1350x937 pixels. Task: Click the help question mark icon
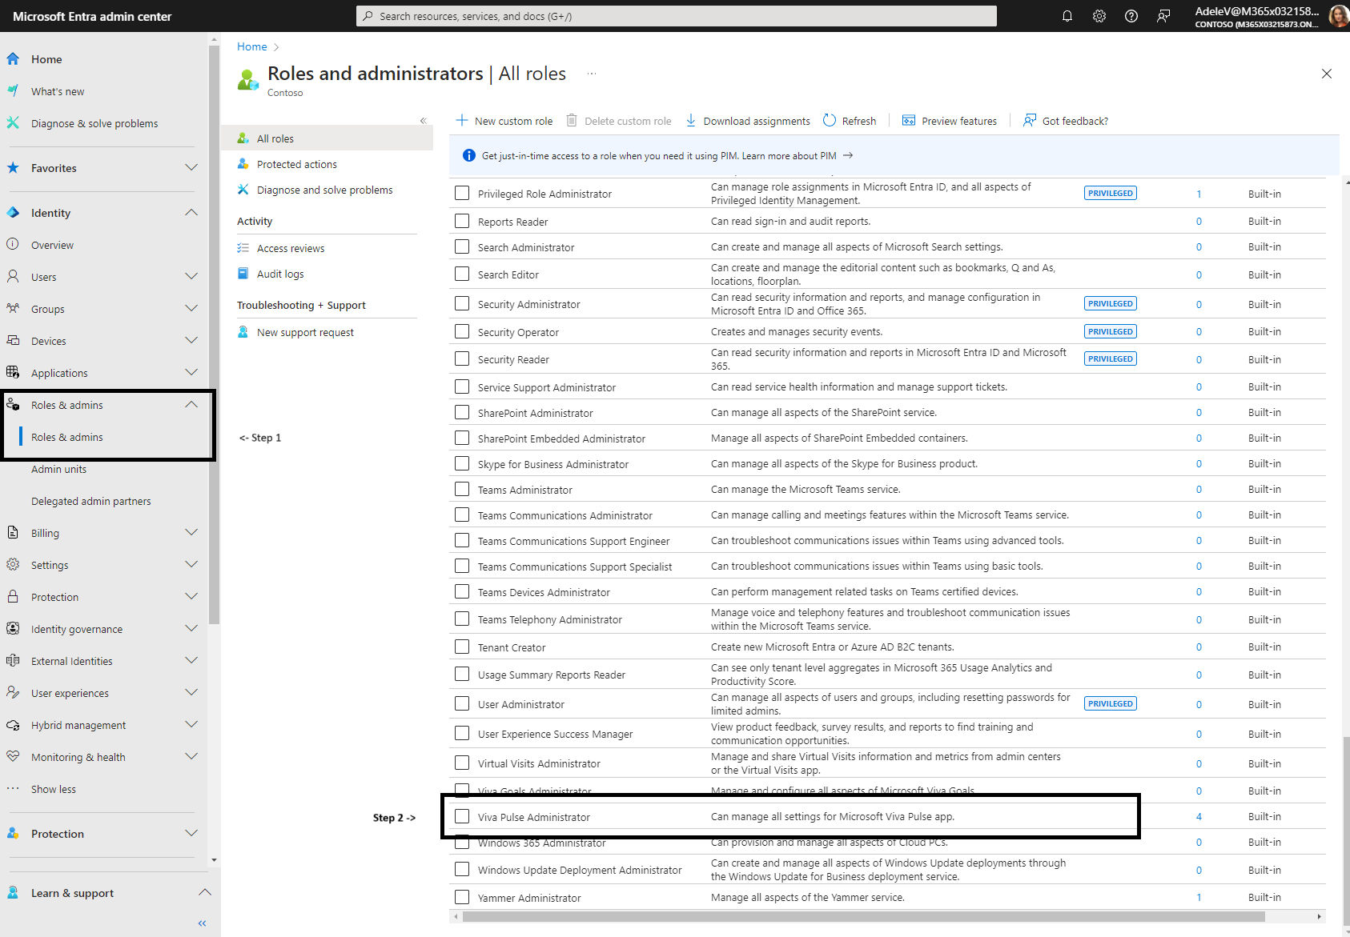(x=1131, y=16)
